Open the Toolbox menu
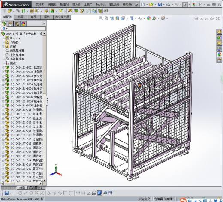 (101, 5)
